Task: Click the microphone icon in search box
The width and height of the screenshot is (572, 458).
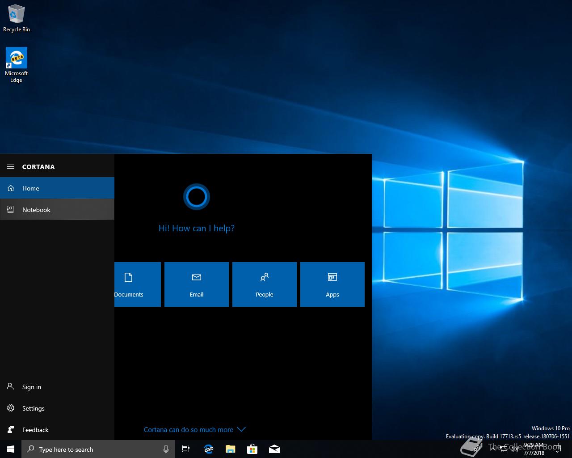Action: (x=166, y=449)
